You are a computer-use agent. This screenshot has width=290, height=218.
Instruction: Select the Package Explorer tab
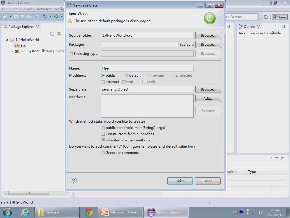tap(21, 27)
